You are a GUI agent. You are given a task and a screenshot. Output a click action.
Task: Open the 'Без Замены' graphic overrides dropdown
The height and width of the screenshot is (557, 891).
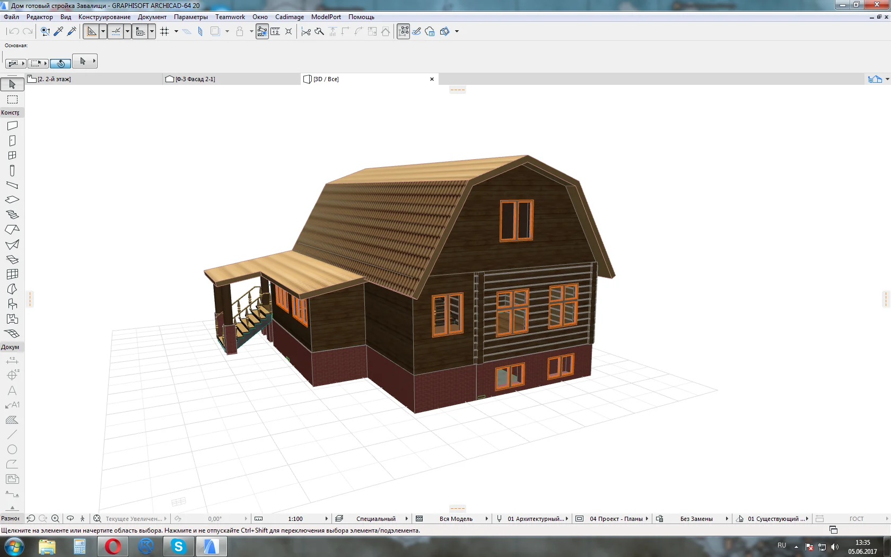click(x=727, y=519)
